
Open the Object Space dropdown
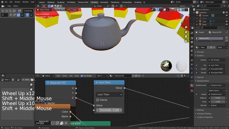click(216, 91)
